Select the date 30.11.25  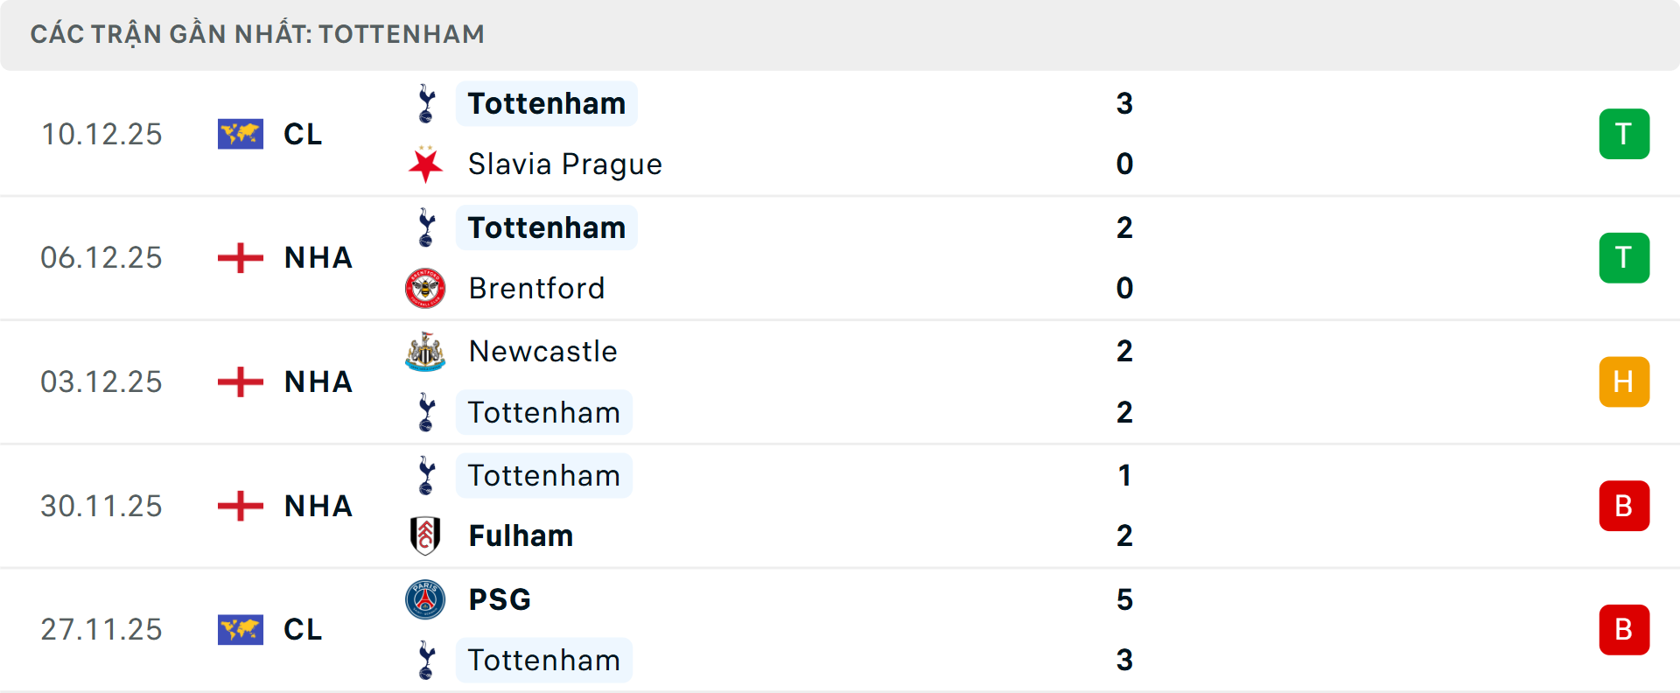point(101,506)
